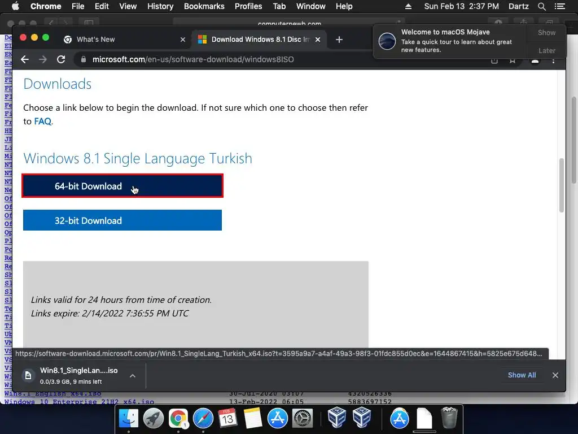Screen dimensions: 578x434
Task: Switch to Safari from the Dock
Action: tap(203, 419)
